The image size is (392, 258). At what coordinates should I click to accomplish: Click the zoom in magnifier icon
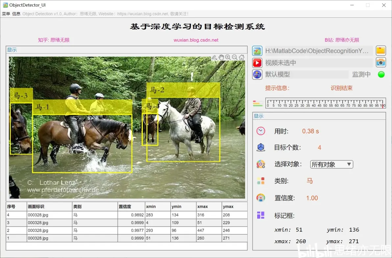(x=228, y=58)
